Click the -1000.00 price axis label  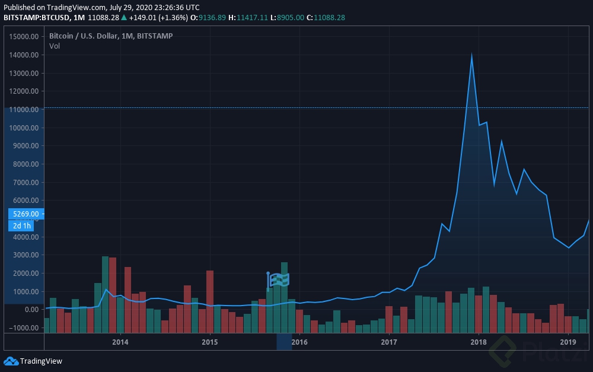24,328
